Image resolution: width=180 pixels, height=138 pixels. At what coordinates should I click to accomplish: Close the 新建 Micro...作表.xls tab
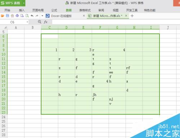(126, 16)
